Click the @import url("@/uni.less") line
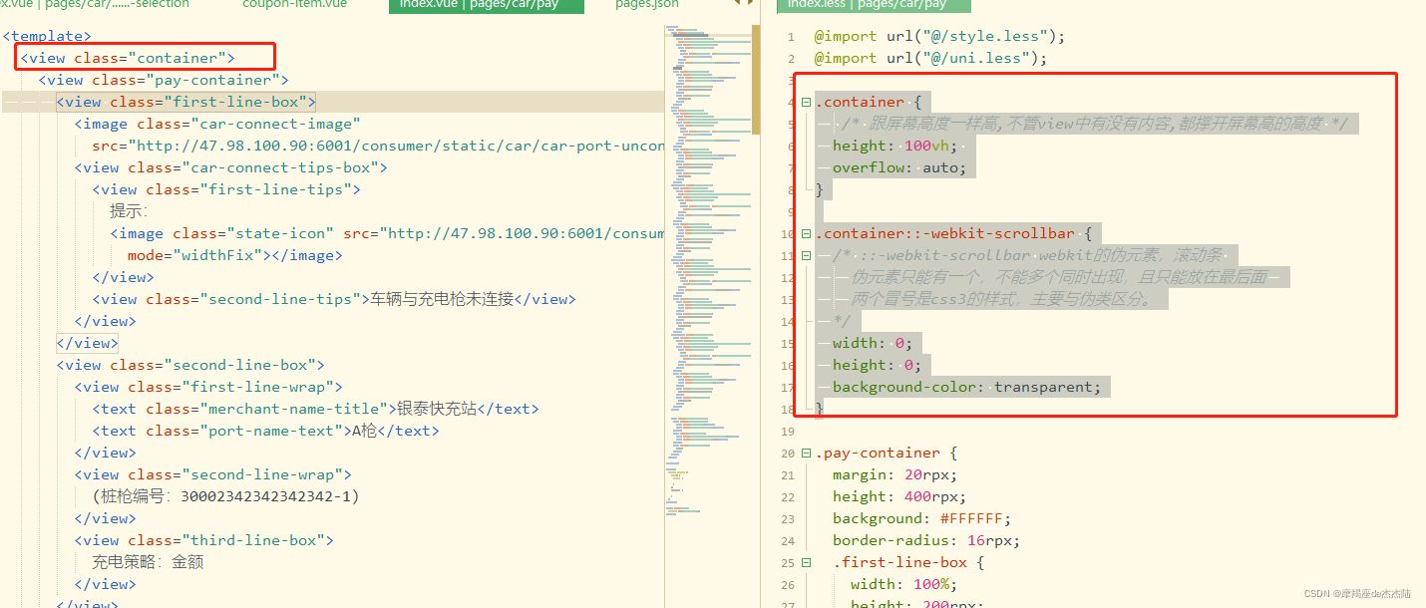The height and width of the screenshot is (608, 1426). [931, 58]
